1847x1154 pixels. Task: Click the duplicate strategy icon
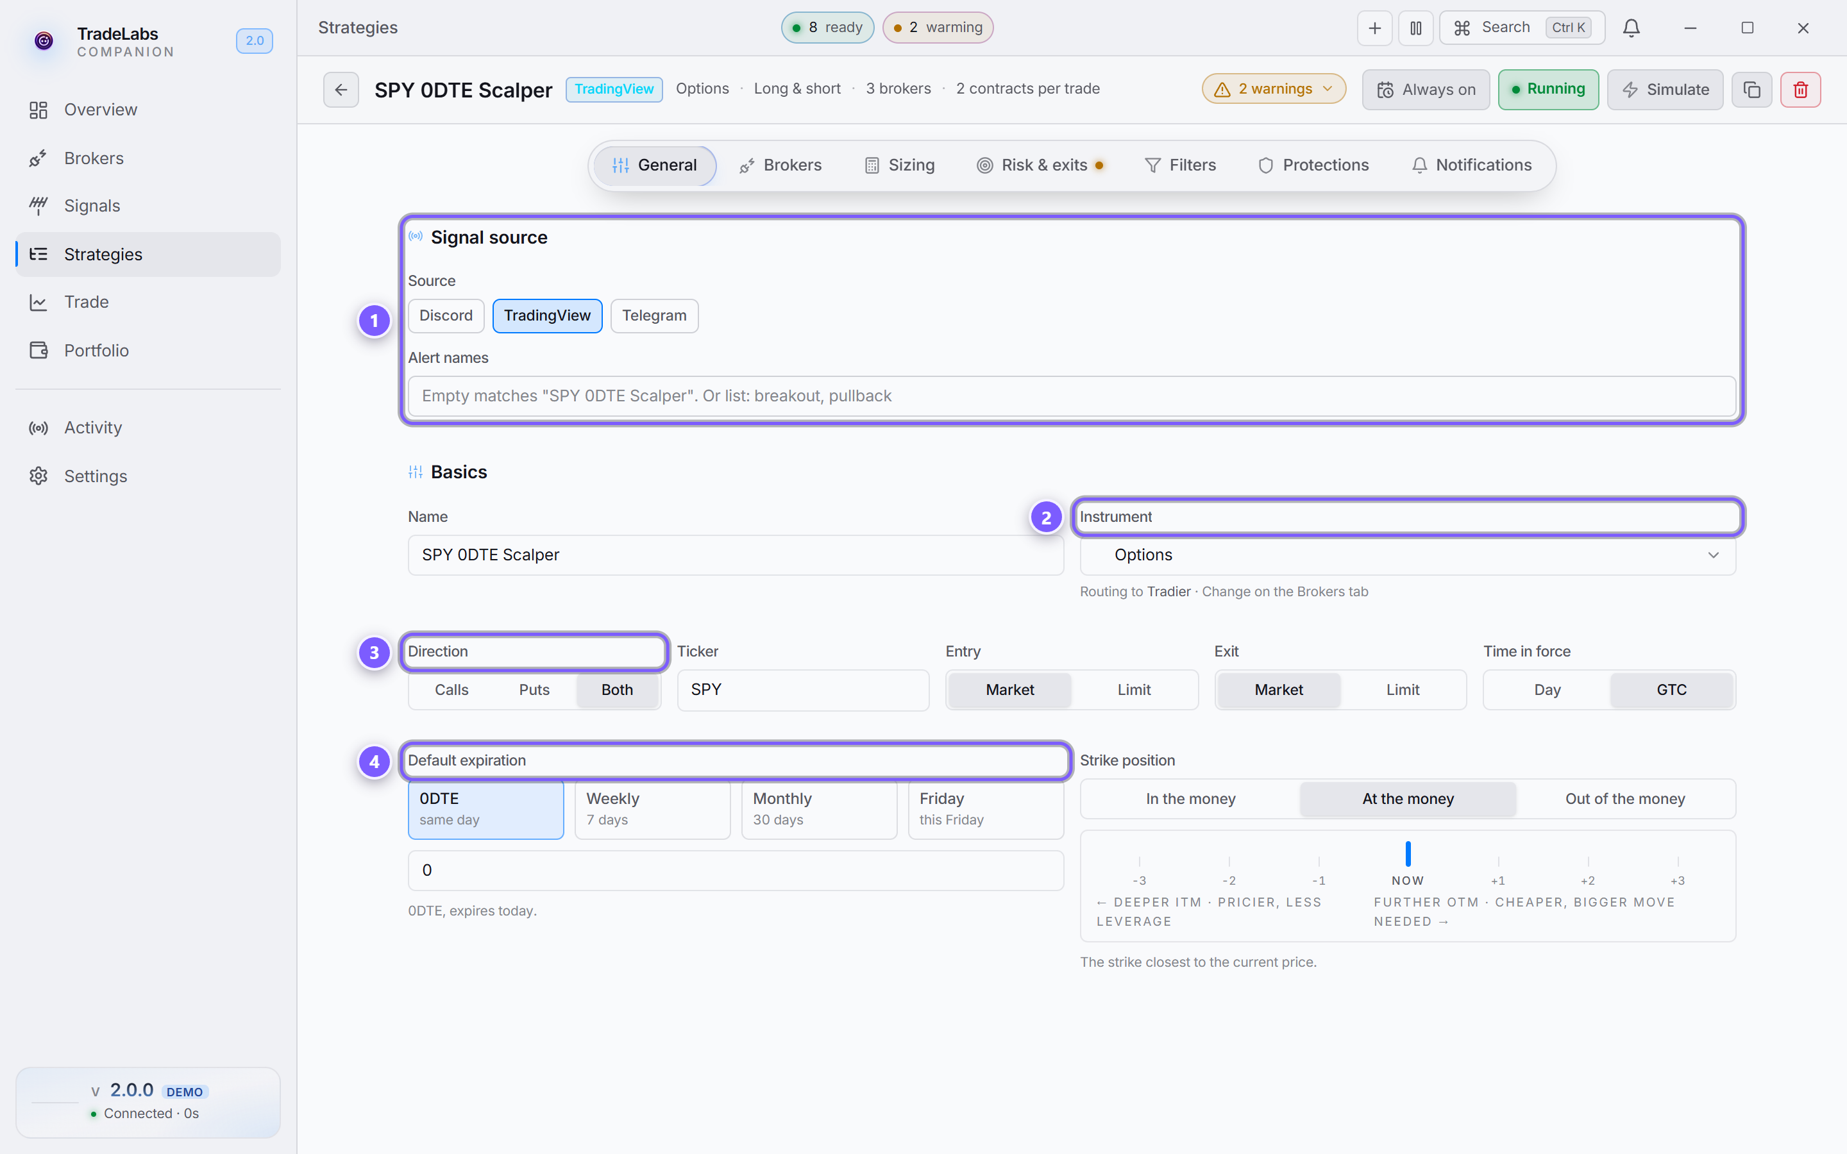1751,89
